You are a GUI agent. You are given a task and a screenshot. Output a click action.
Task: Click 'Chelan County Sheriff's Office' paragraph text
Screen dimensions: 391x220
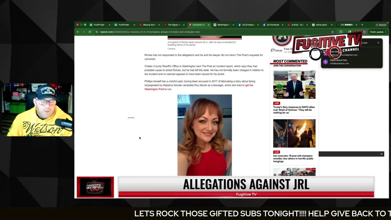click(204, 70)
